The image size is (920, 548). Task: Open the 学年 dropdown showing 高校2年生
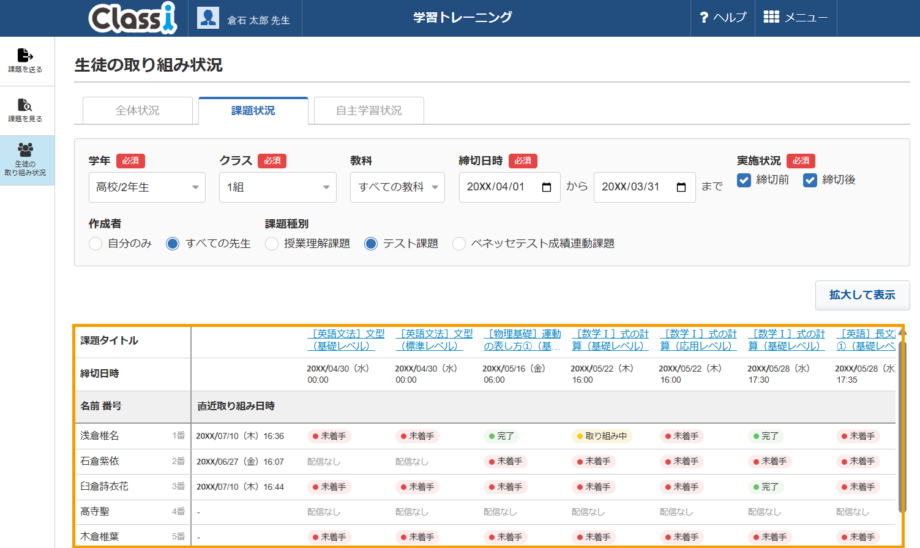pos(147,187)
